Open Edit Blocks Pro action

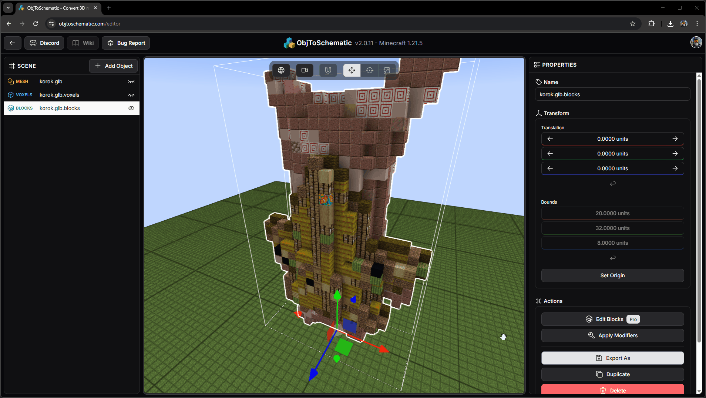click(x=612, y=319)
